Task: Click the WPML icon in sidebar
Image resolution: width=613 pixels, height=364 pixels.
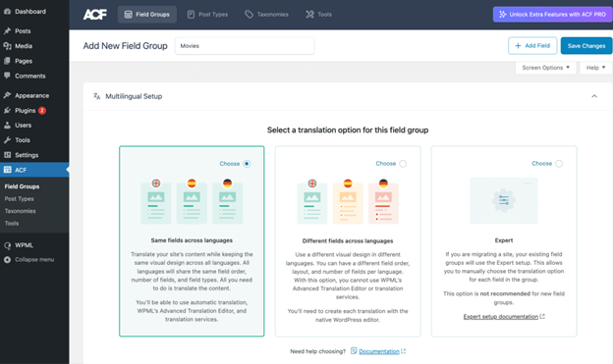Action: tap(7, 245)
